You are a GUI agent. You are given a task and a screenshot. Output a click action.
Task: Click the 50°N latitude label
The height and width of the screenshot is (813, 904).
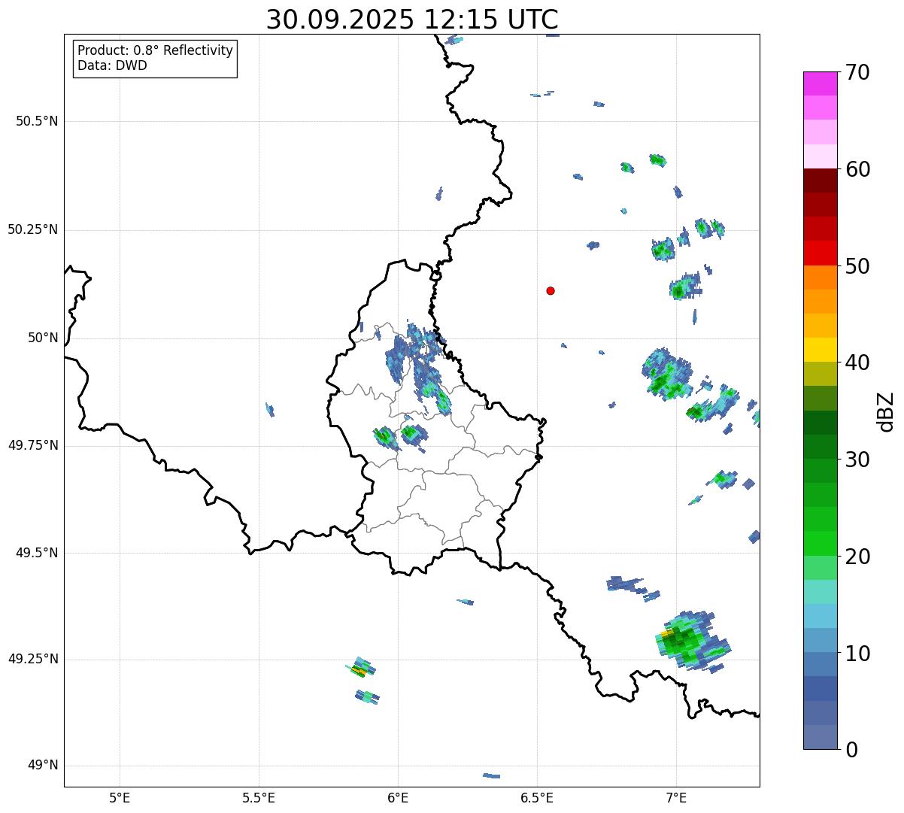pyautogui.click(x=43, y=338)
